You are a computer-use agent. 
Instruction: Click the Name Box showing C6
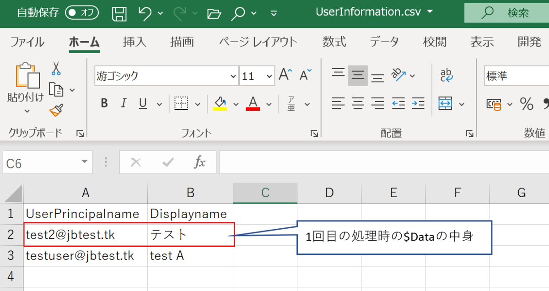coord(48,163)
